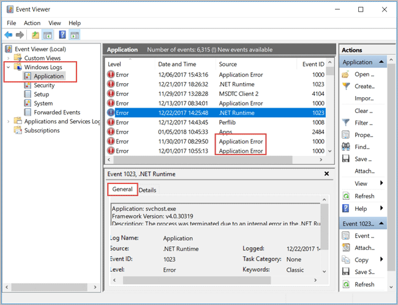The height and width of the screenshot is (305, 398).
Task: Click the green Refresh icon under View
Action: (346, 196)
